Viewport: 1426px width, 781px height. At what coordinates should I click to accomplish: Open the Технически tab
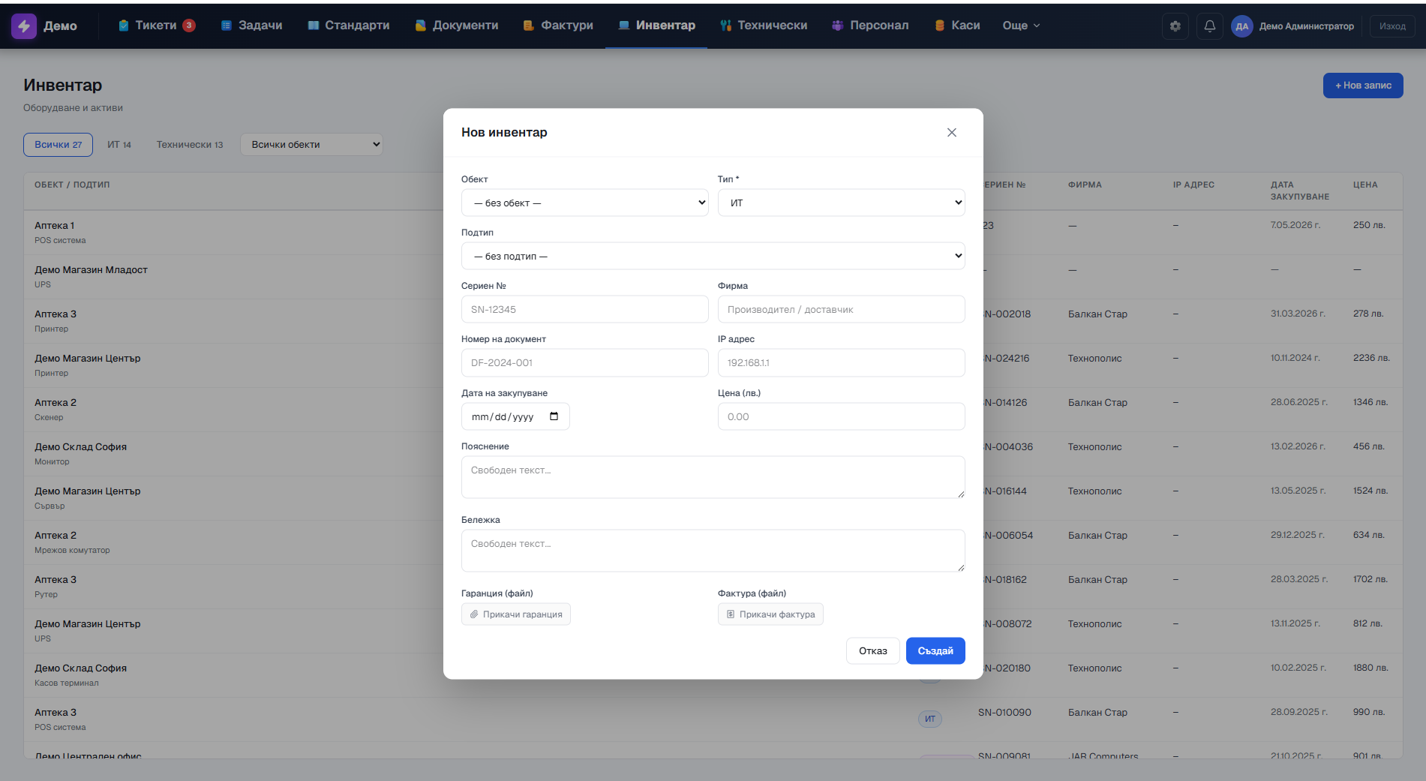point(764,26)
